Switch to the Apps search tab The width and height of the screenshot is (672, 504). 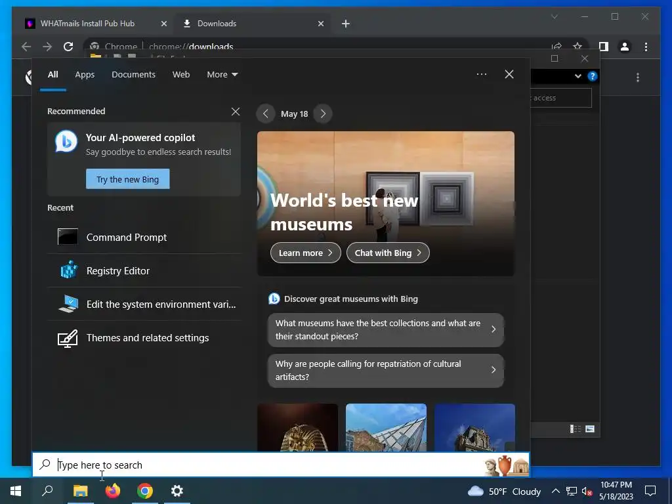pos(85,75)
